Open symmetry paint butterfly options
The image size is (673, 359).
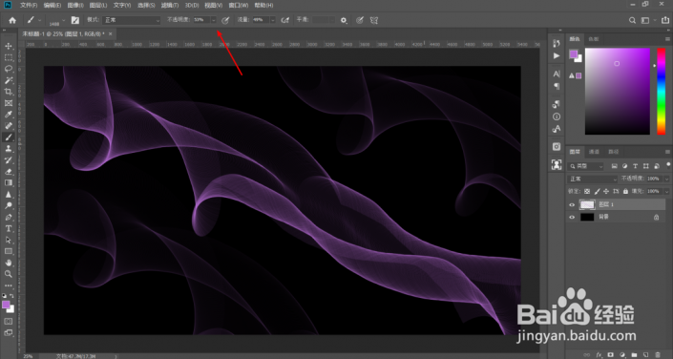click(x=374, y=20)
